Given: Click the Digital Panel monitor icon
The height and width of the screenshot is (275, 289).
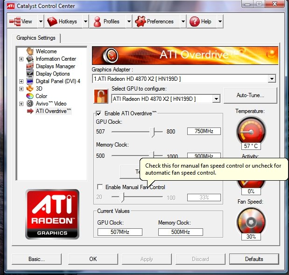Looking at the screenshot, I should coord(30,81).
